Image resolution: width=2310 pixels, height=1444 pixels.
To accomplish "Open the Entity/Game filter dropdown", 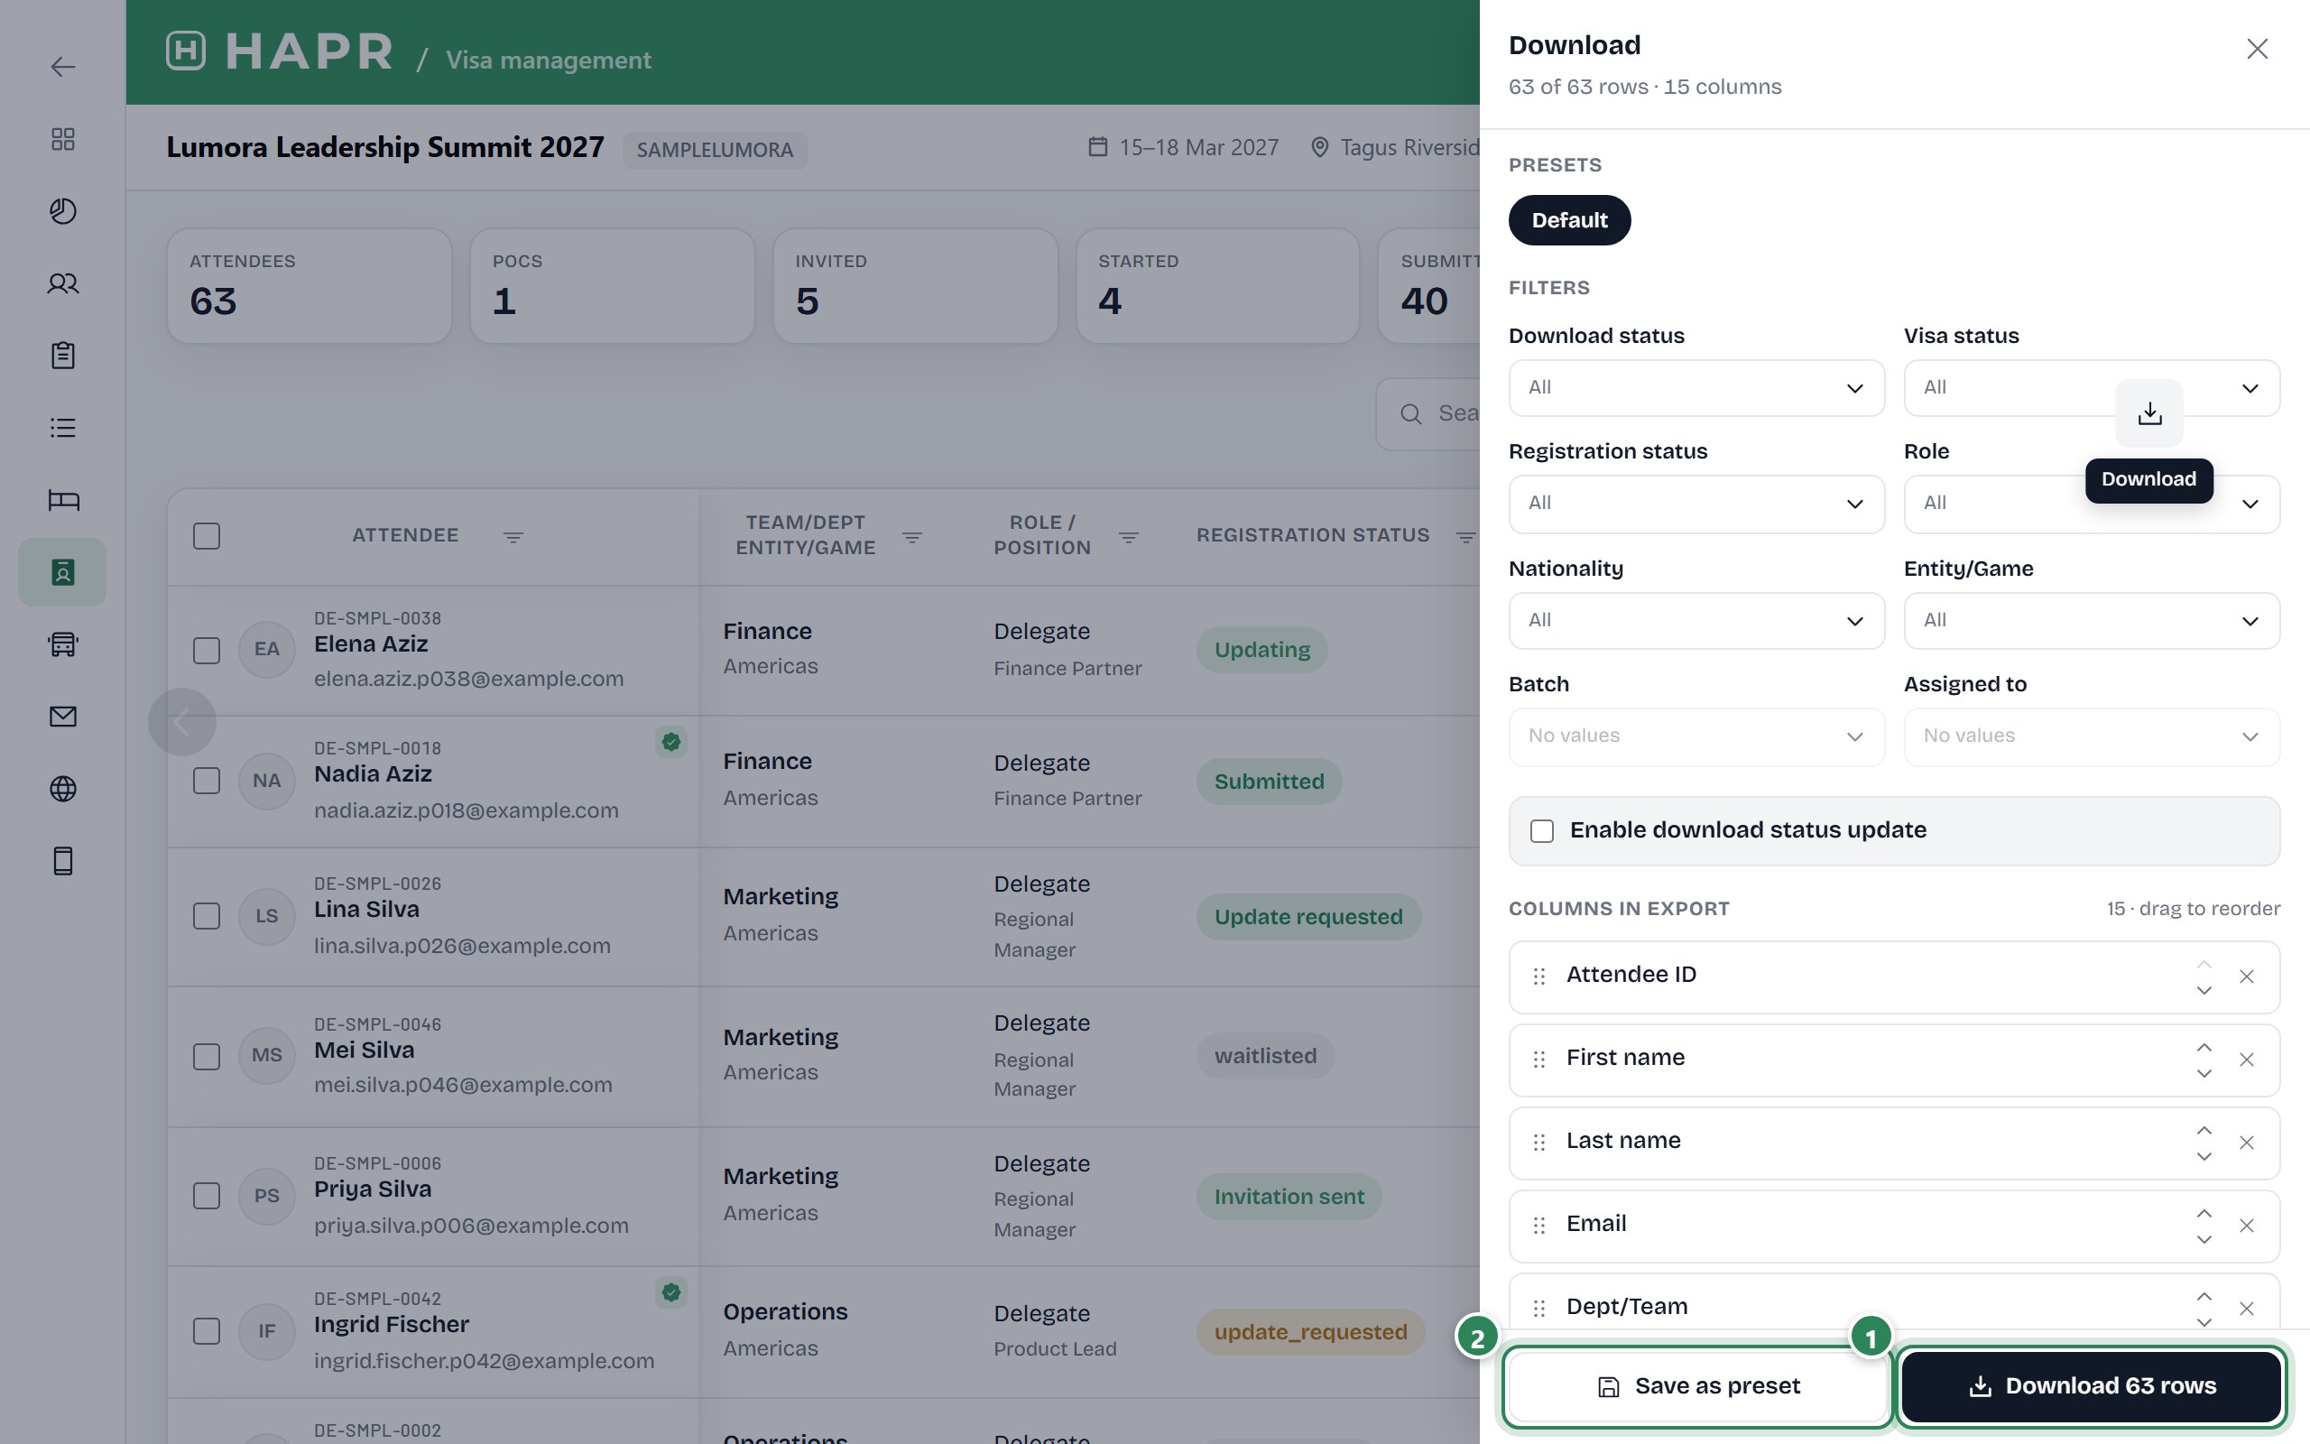I will [x=2092, y=621].
